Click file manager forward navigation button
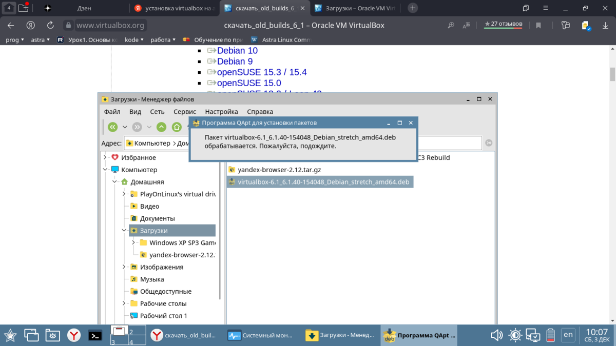Viewport: 616px width, 346px height. pyautogui.click(x=137, y=127)
